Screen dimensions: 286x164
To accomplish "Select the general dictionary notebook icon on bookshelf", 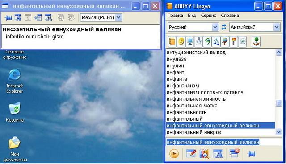I will (172, 41).
